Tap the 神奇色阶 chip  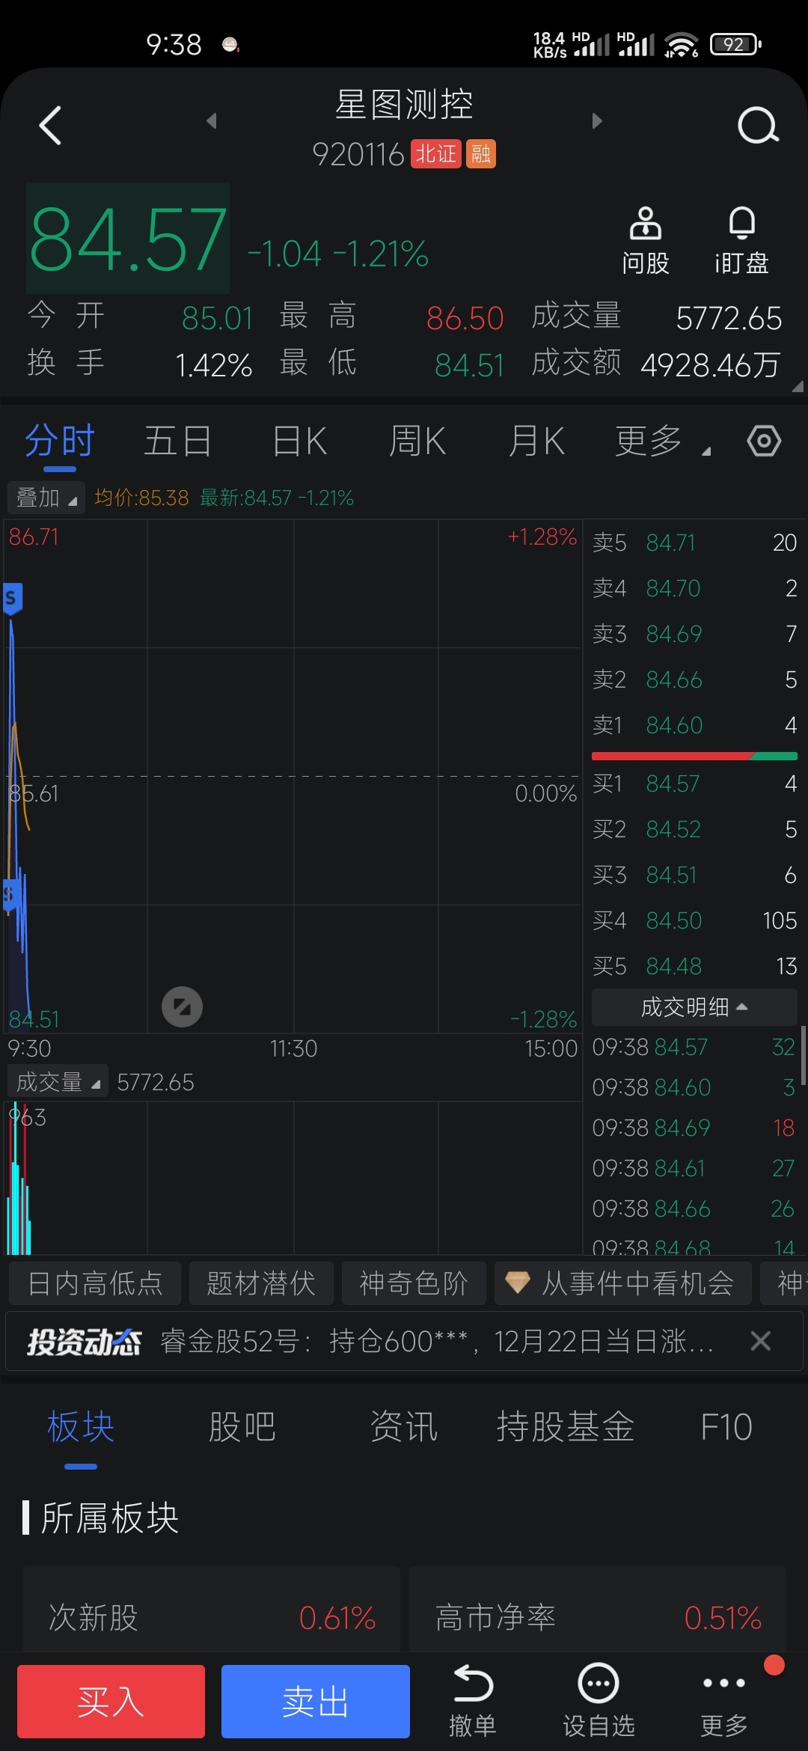[414, 1283]
